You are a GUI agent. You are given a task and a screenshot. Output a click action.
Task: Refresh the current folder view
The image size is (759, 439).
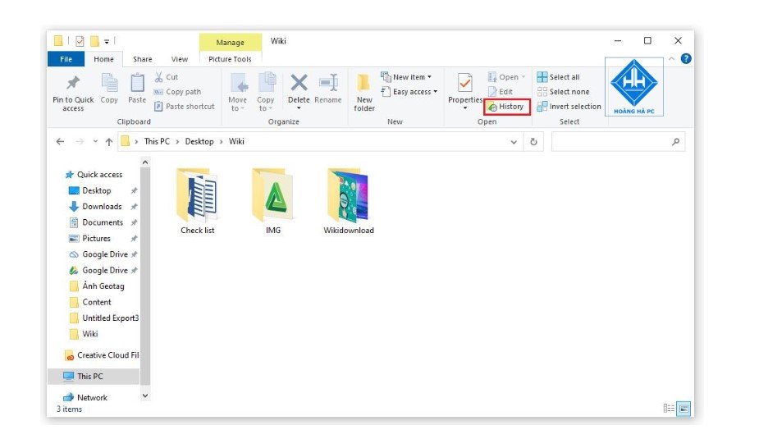[533, 142]
